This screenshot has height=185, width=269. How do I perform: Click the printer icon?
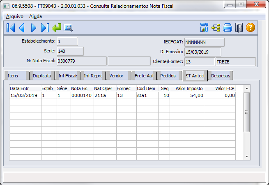228,27
